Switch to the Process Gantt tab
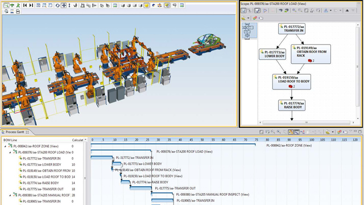Screen dimensions: 364x205 click(x=15, y=132)
